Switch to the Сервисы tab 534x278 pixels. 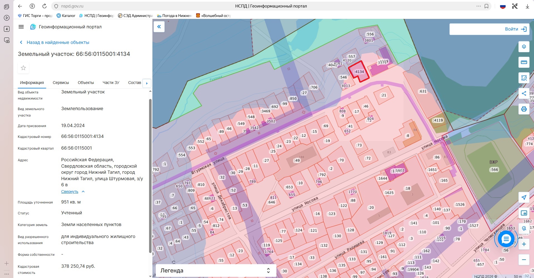[61, 83]
